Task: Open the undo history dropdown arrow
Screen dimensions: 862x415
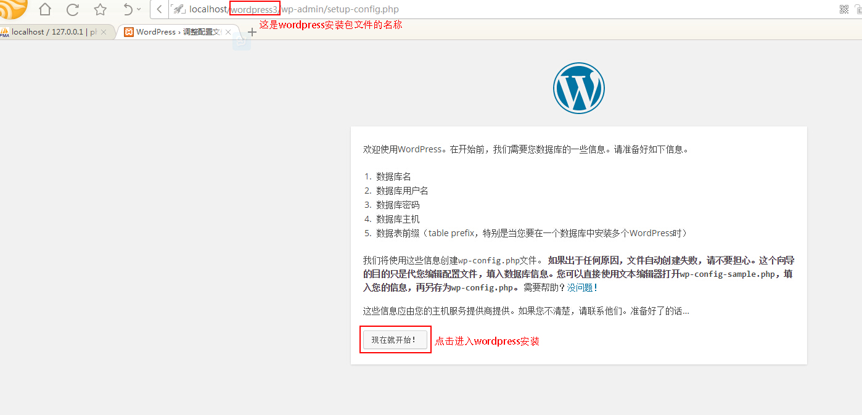Action: (139, 9)
